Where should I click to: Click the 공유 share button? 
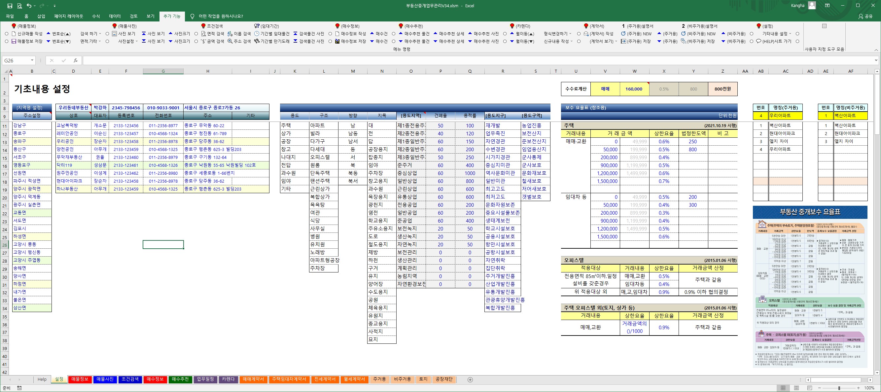click(865, 16)
